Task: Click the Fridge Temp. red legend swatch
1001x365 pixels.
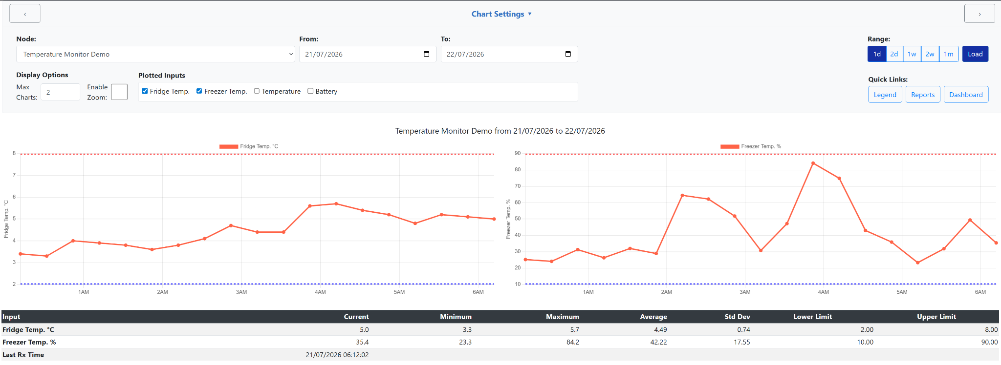Action: (x=229, y=146)
